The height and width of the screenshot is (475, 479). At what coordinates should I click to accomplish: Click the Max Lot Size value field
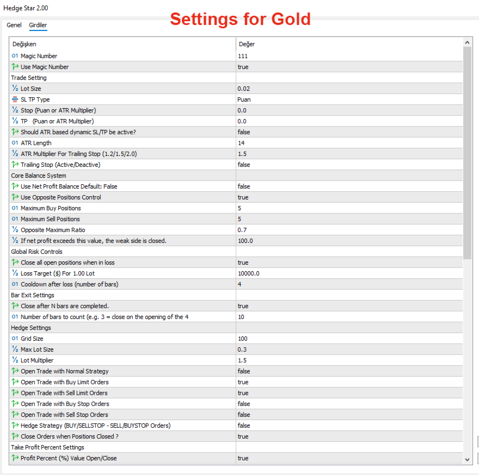[x=348, y=349]
